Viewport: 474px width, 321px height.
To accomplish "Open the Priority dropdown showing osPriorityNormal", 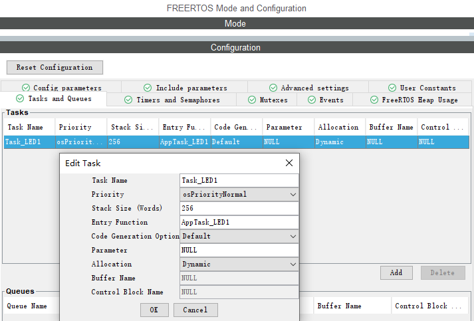I will pyautogui.click(x=239, y=194).
